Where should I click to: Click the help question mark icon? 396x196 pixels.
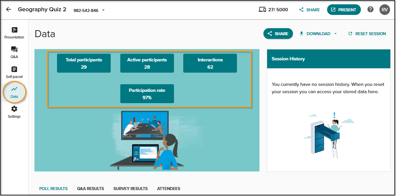point(370,10)
